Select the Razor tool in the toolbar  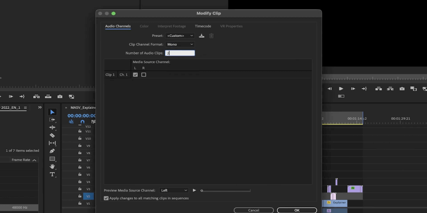[x=52, y=135]
